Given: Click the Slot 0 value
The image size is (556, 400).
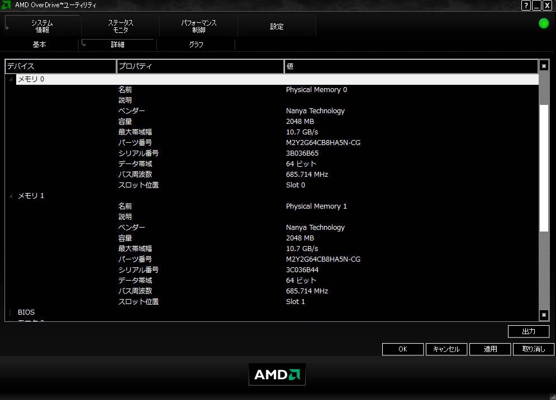Looking at the screenshot, I should click(x=296, y=185).
